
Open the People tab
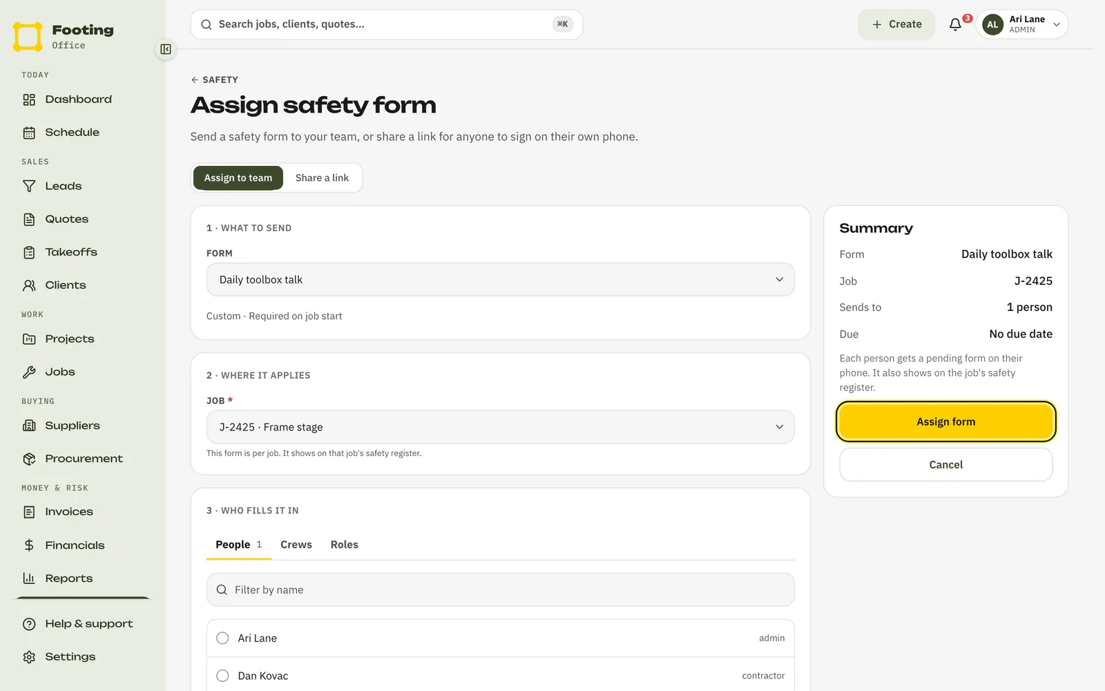coord(239,545)
